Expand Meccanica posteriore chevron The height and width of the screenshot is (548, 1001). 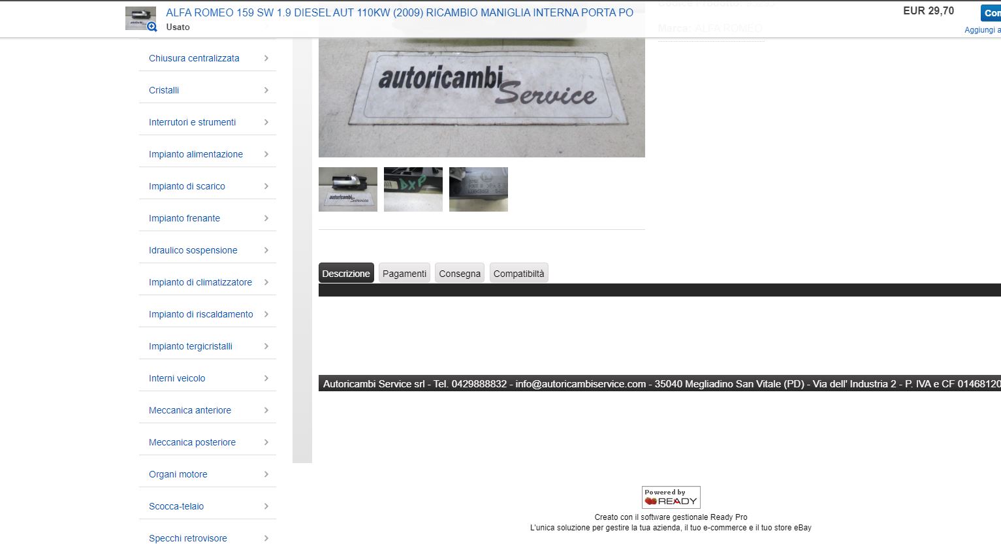pyautogui.click(x=266, y=442)
